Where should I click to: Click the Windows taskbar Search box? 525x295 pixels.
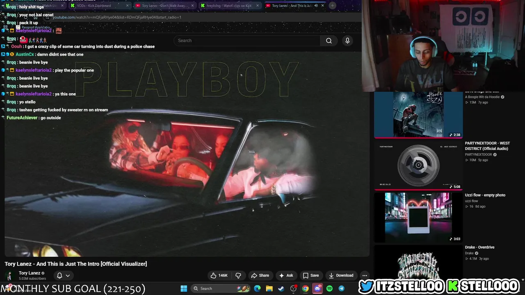pos(221,288)
